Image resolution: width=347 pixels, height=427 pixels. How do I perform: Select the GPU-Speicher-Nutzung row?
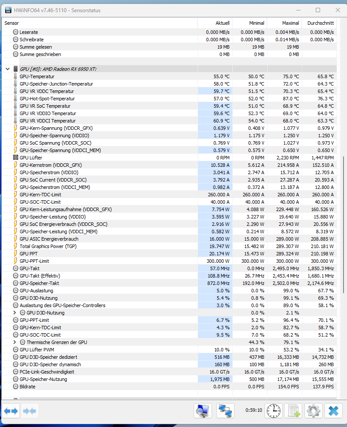169,379
